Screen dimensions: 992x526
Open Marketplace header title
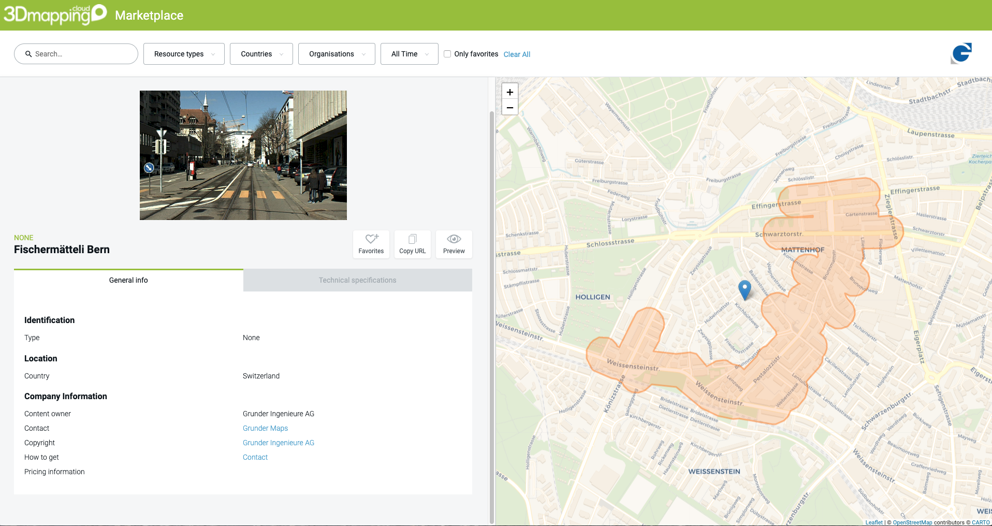[x=149, y=16]
